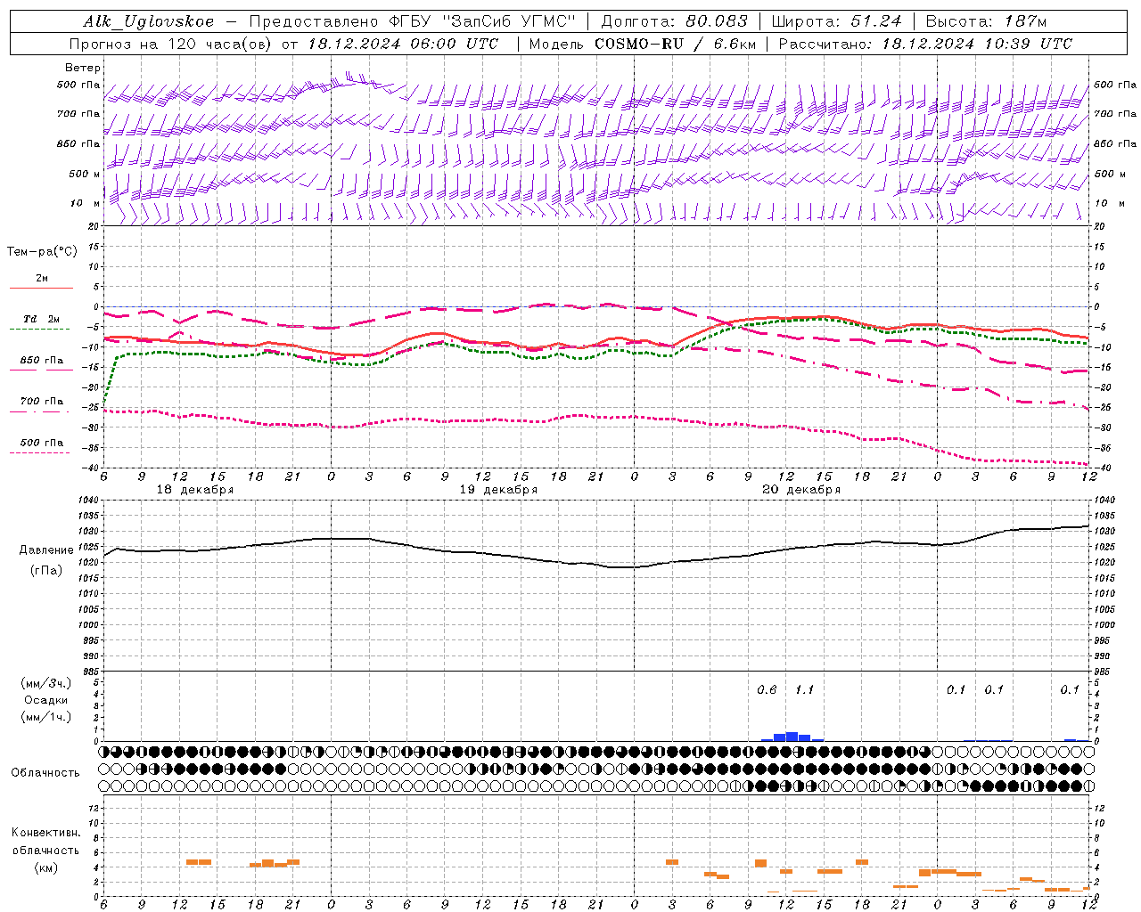Click the Модель COSMO-RU / 6.6км text
The width and height of the screenshot is (1141, 912).
(641, 44)
